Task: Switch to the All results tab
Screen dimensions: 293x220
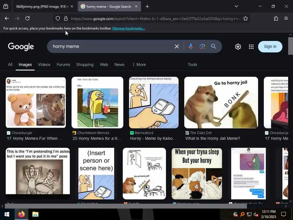Action: coord(10,64)
